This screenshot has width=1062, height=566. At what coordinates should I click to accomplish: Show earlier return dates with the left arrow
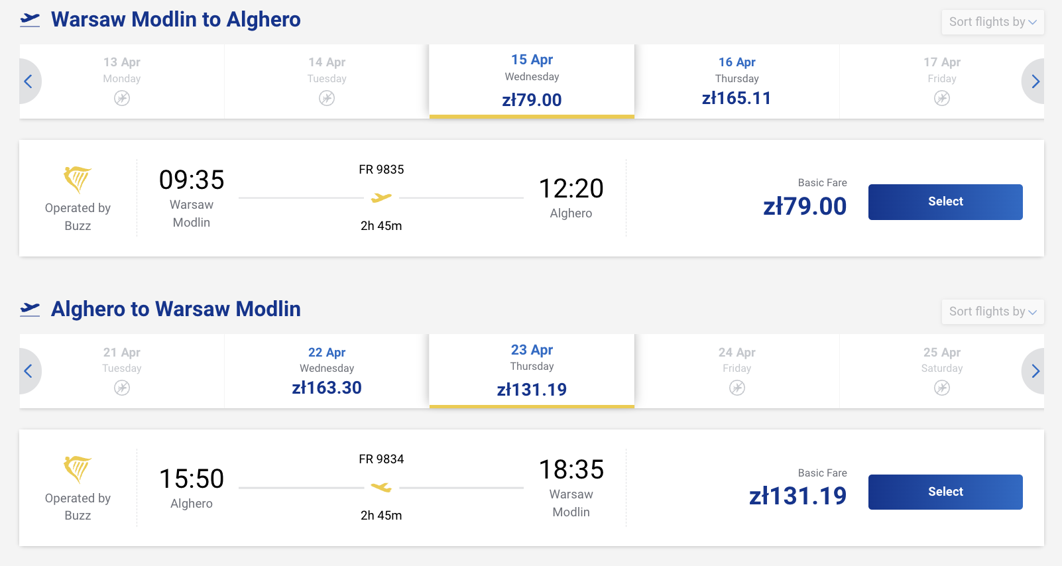29,371
